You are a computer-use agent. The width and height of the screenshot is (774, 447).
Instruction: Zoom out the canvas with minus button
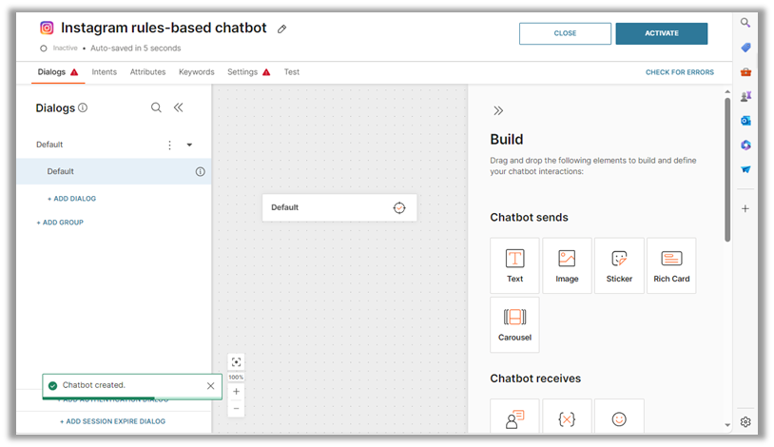tap(236, 408)
